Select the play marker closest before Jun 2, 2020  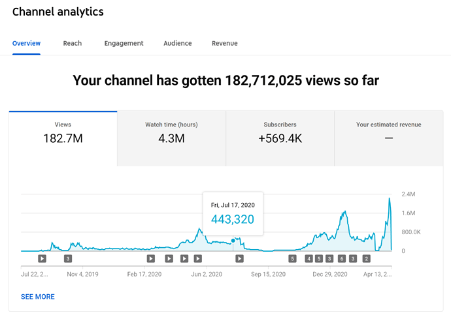point(198,258)
